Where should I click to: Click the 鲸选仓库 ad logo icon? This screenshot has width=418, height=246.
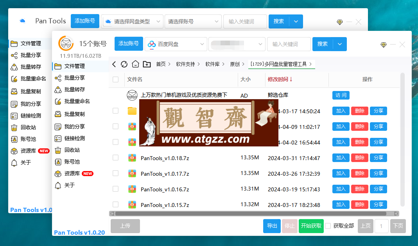click(132, 95)
